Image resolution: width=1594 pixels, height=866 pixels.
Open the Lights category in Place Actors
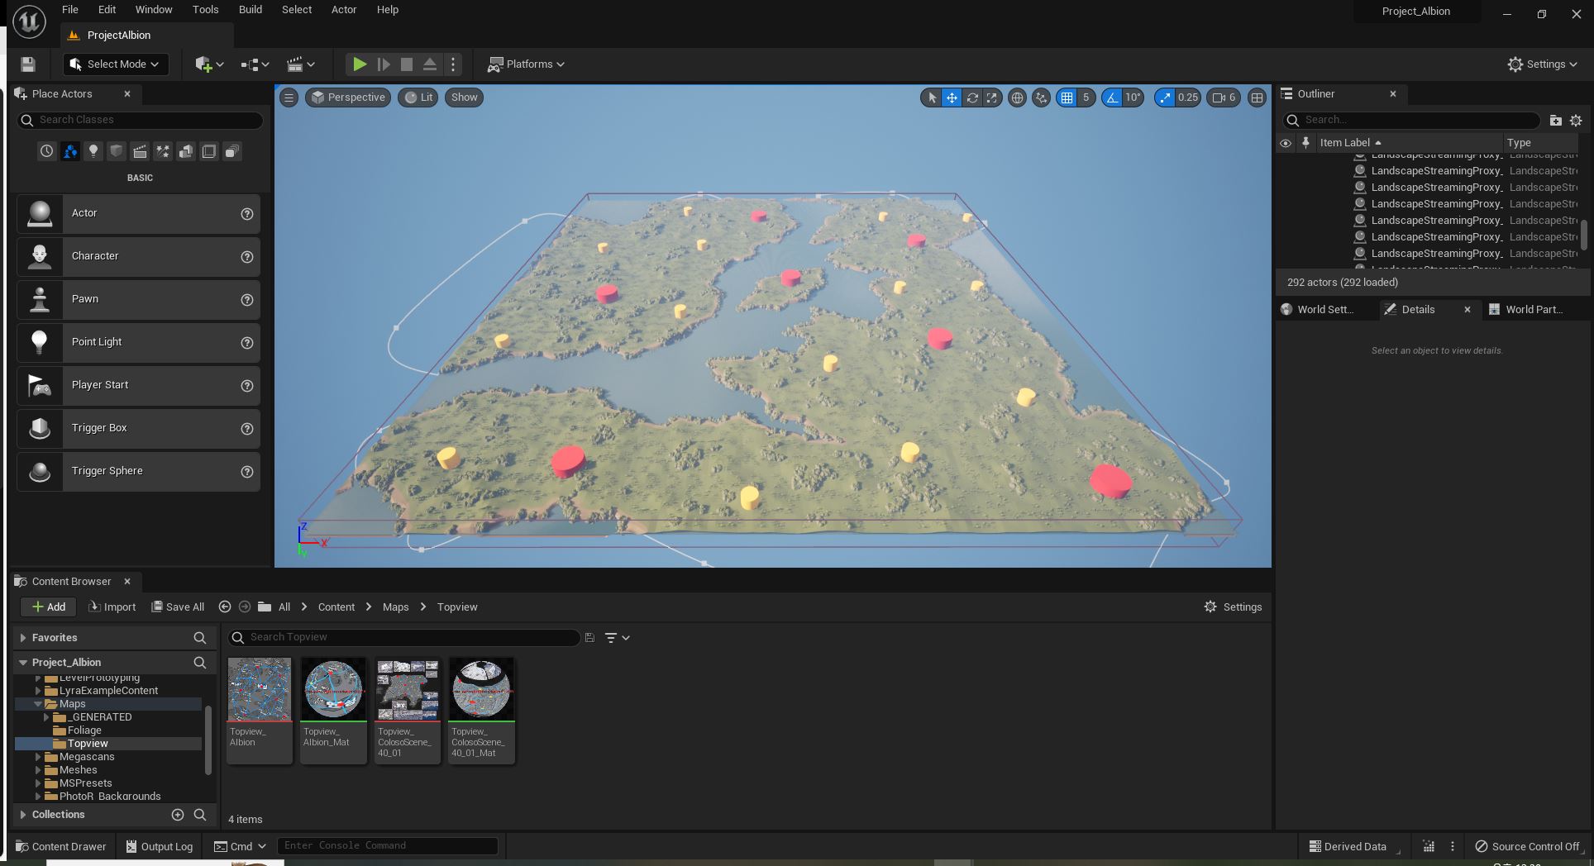(93, 151)
